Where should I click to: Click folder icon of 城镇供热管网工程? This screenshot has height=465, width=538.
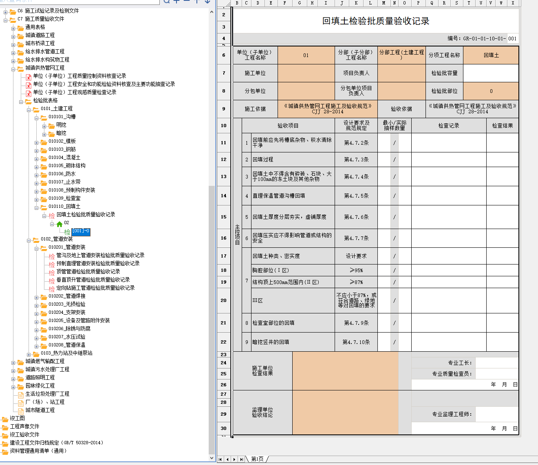coord(20,68)
